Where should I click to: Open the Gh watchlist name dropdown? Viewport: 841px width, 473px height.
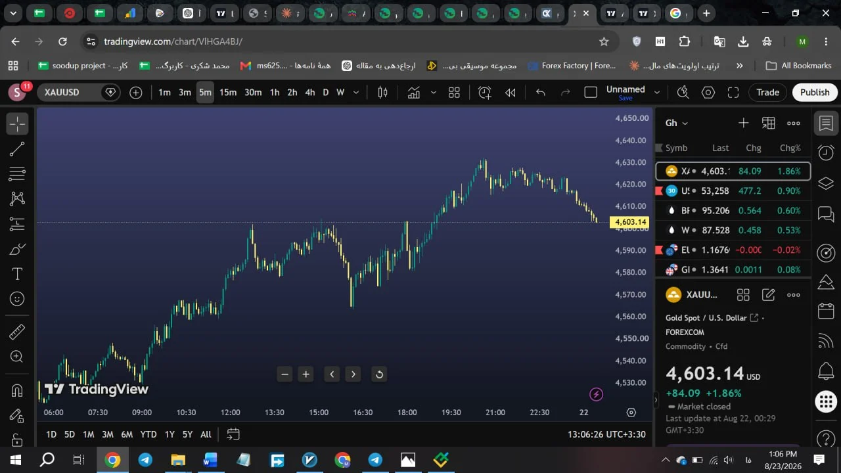click(676, 123)
